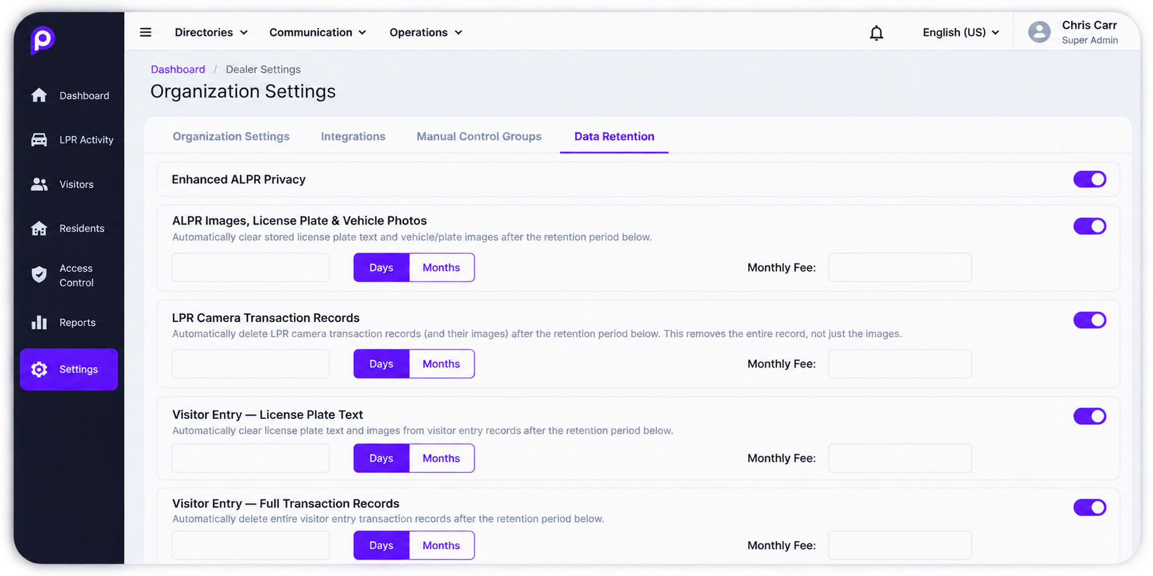Open the English (US) language selector
The height and width of the screenshot is (576, 1153).
tap(961, 32)
